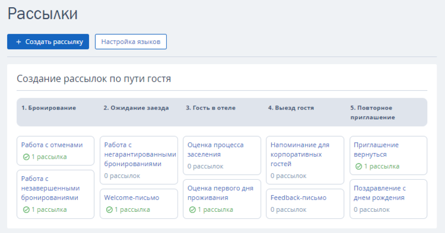This screenshot has width=445, height=233.
Task: Click 0 рассылок under Feedback-письмо
Action: pos(288,209)
